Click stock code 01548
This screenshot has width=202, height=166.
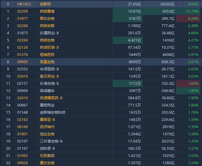pyautogui.click(x=23, y=112)
